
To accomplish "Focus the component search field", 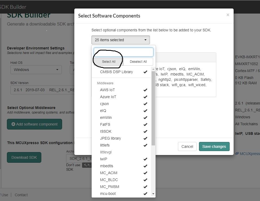I will (x=124, y=52).
